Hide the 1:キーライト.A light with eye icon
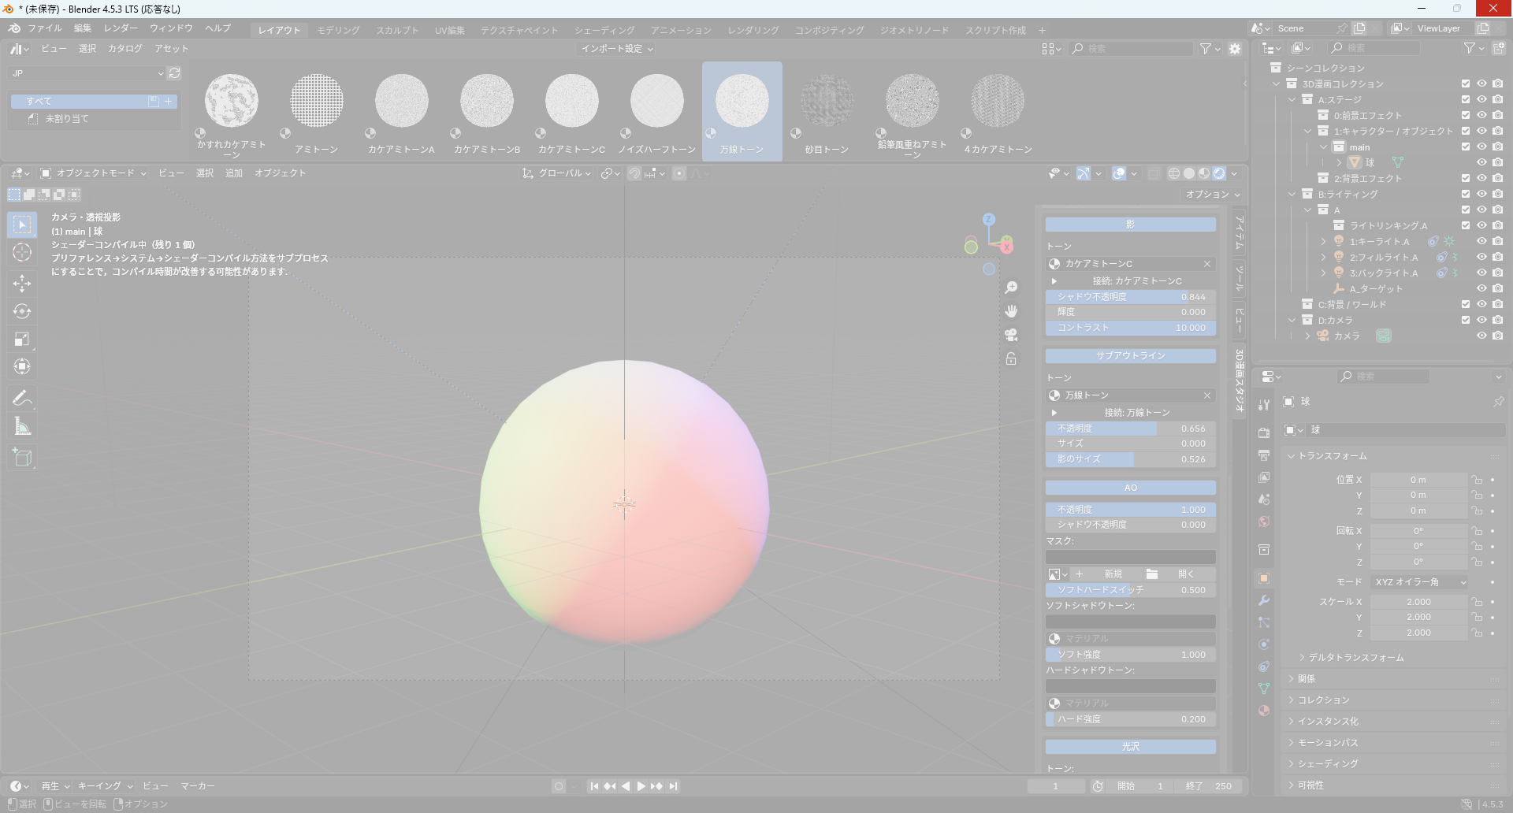 (1481, 241)
